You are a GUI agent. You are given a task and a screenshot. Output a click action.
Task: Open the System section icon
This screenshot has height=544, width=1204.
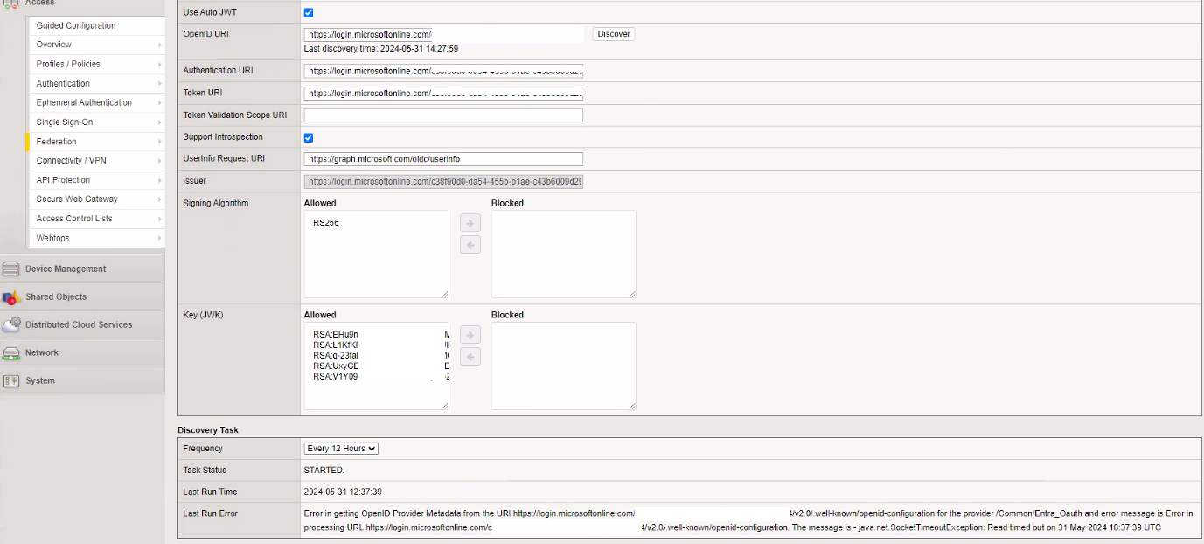pyautogui.click(x=11, y=381)
